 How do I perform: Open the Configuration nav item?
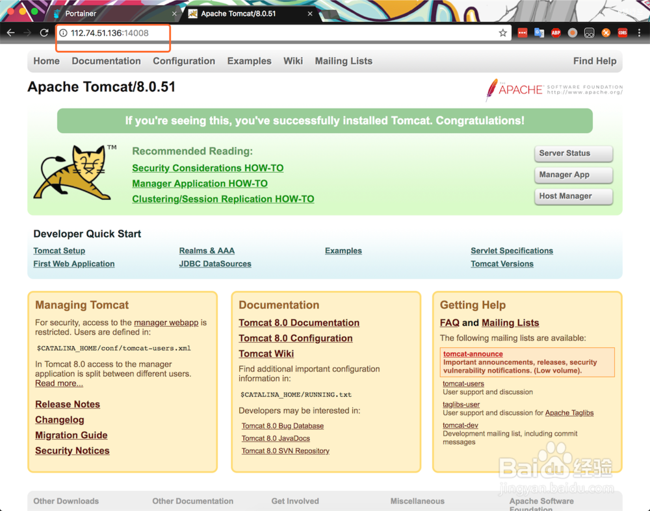pos(184,61)
